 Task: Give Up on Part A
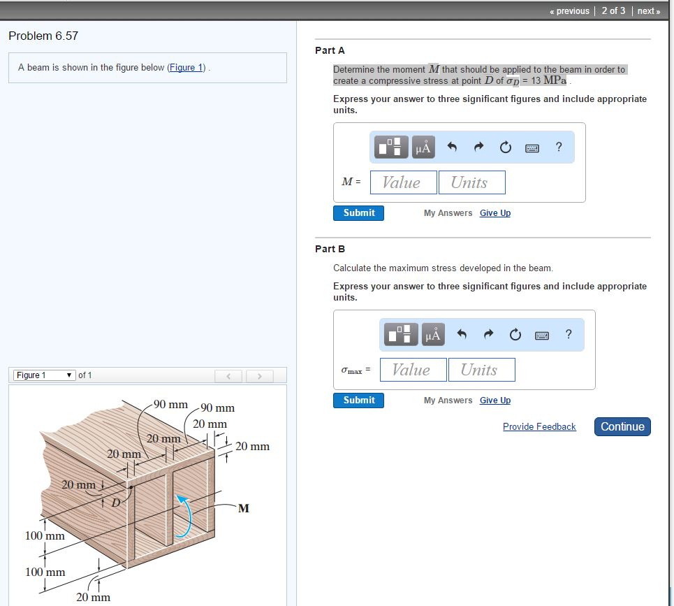click(x=495, y=213)
